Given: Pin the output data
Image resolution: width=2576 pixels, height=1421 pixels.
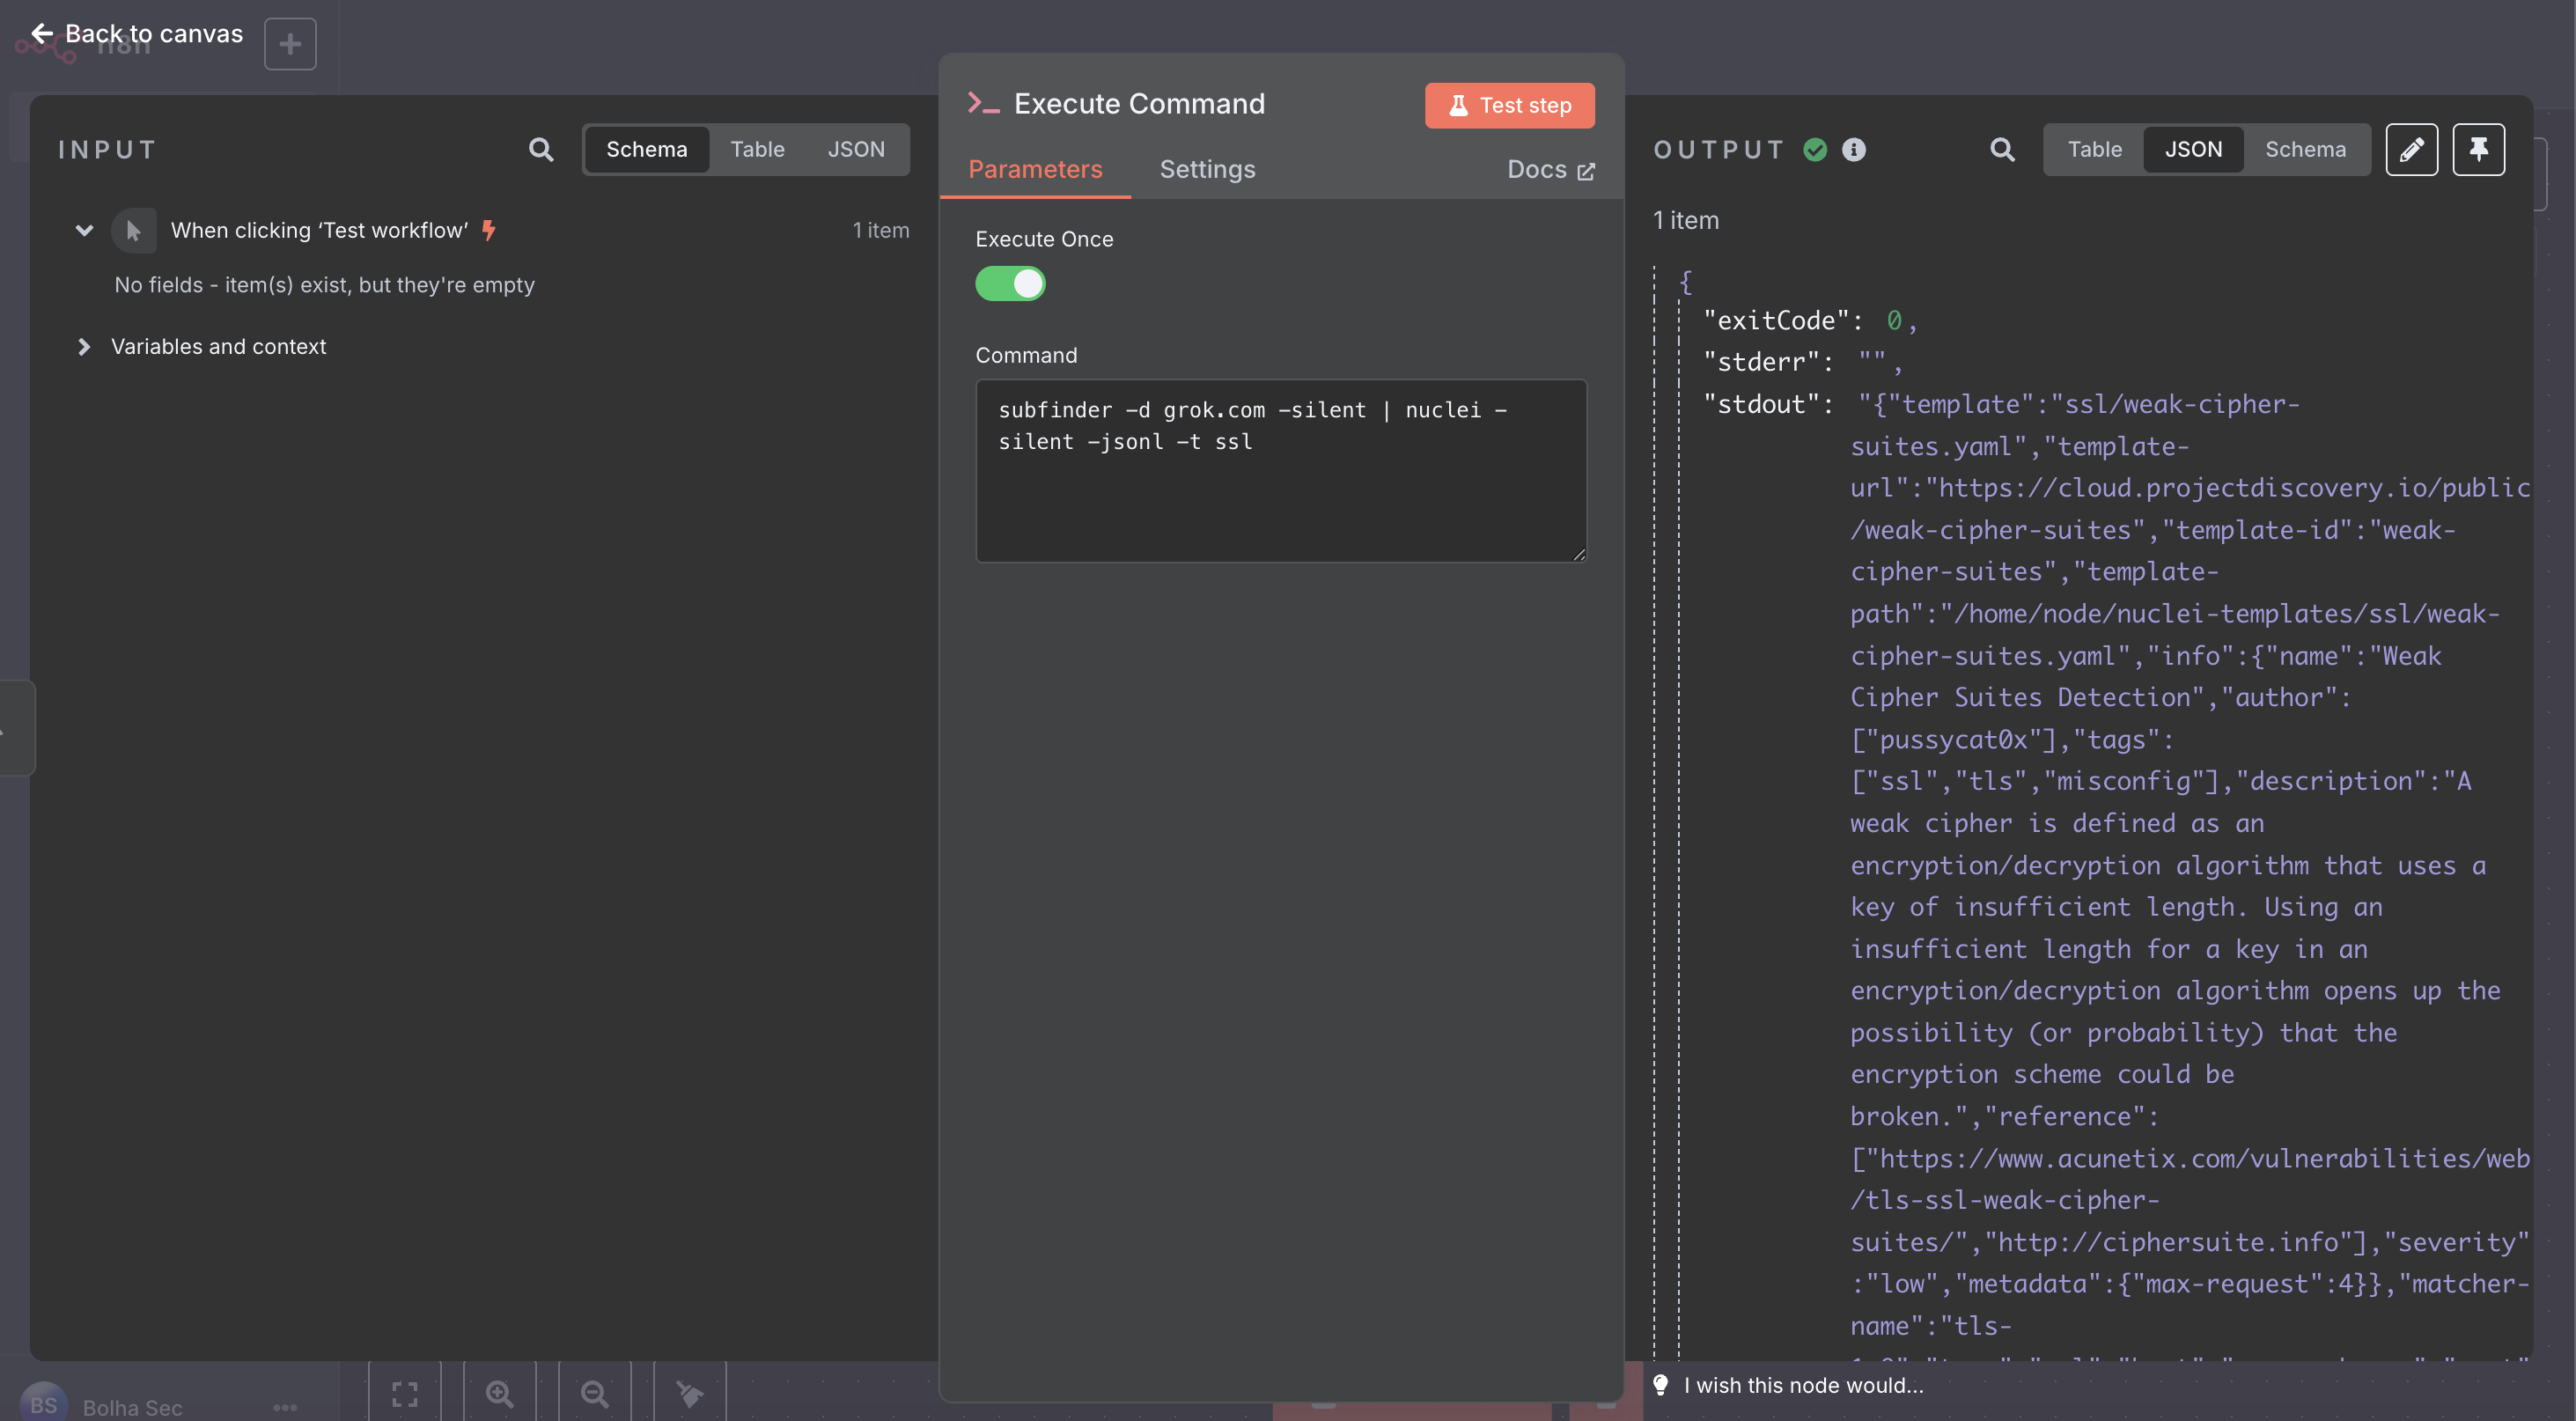Looking at the screenshot, I should (2478, 150).
